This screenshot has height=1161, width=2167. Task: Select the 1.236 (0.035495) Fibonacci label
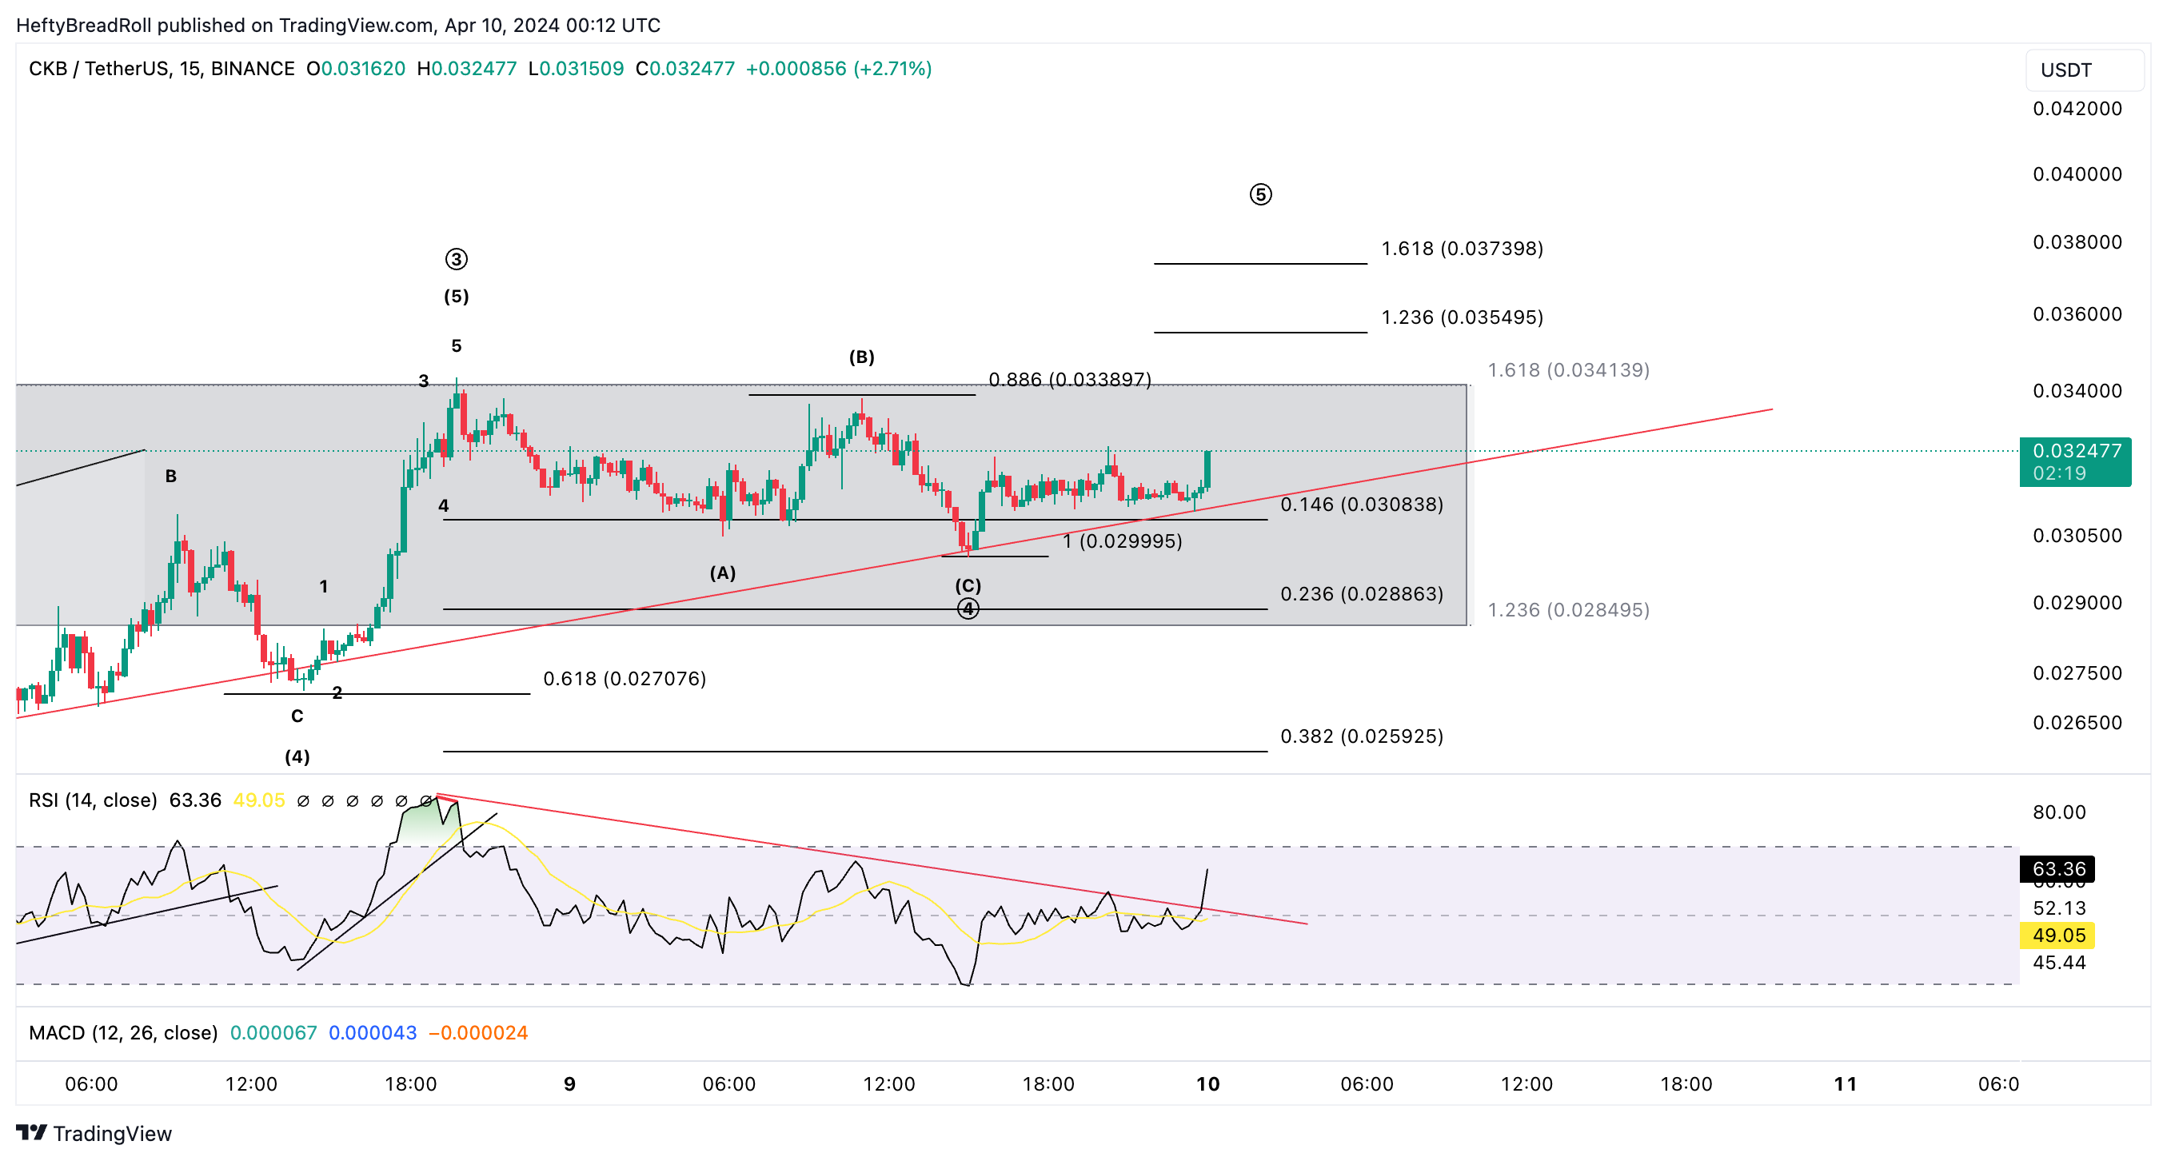tap(1462, 317)
